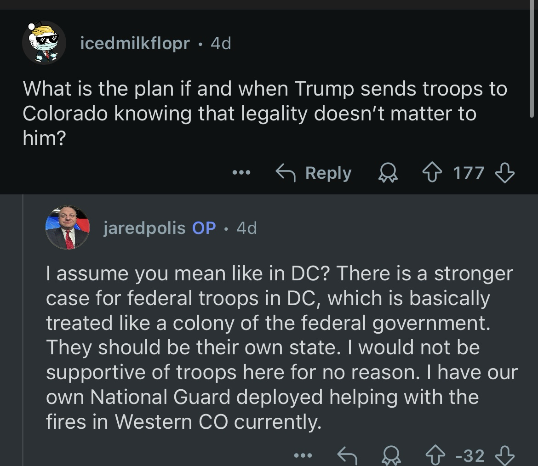This screenshot has width=538, height=466.
Task: Tap the 177 vote score
Action: coord(469,173)
